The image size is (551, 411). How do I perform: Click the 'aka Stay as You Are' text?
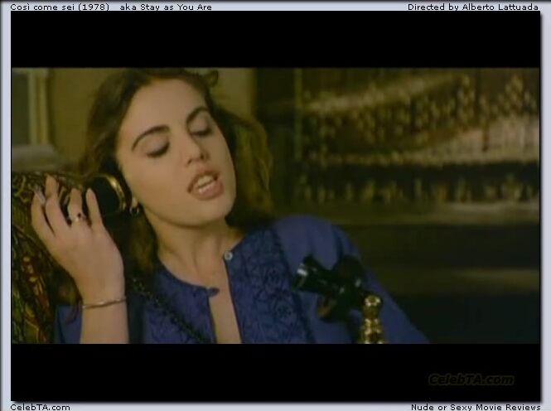pos(166,7)
